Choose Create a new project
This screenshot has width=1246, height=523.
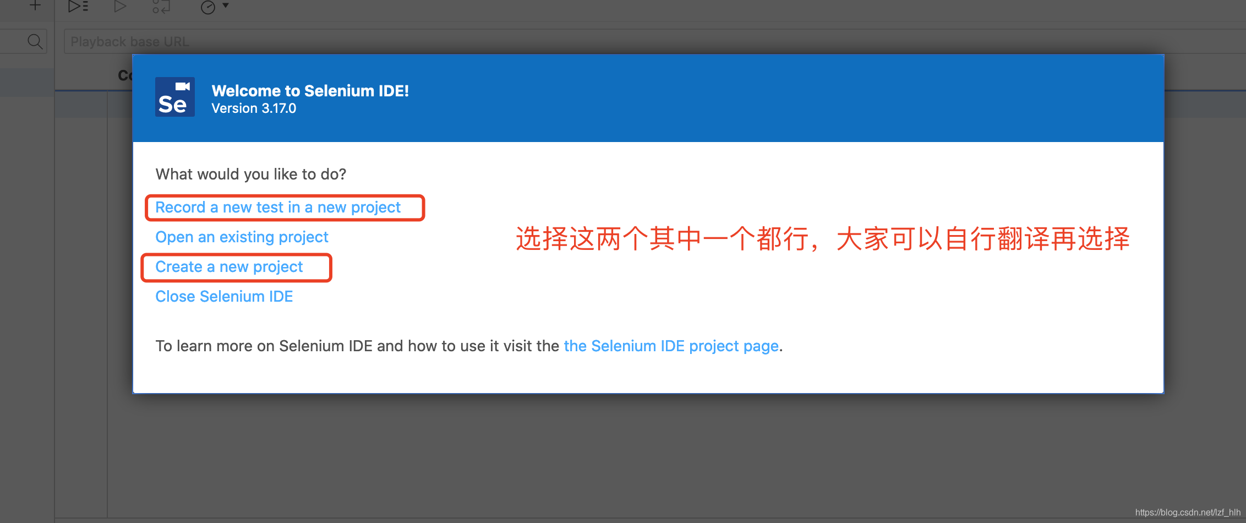[x=229, y=267]
